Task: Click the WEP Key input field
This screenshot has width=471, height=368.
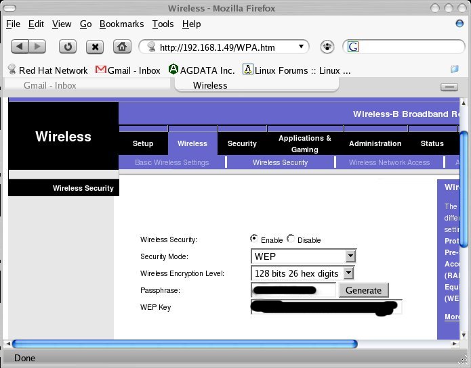Action: (x=326, y=308)
